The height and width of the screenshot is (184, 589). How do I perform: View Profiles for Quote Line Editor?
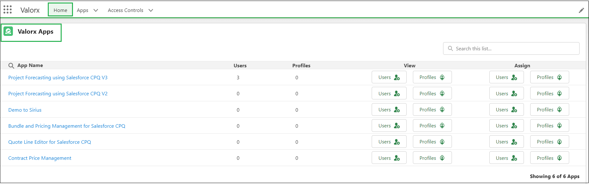[432, 142]
